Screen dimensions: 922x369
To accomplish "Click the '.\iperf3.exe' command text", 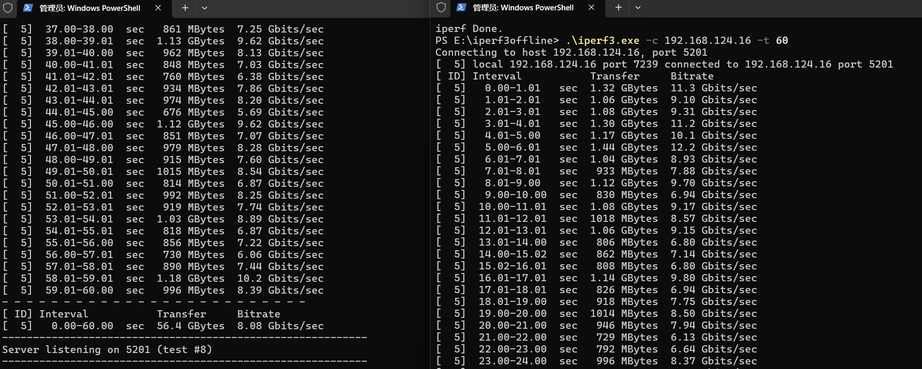I will (602, 40).
